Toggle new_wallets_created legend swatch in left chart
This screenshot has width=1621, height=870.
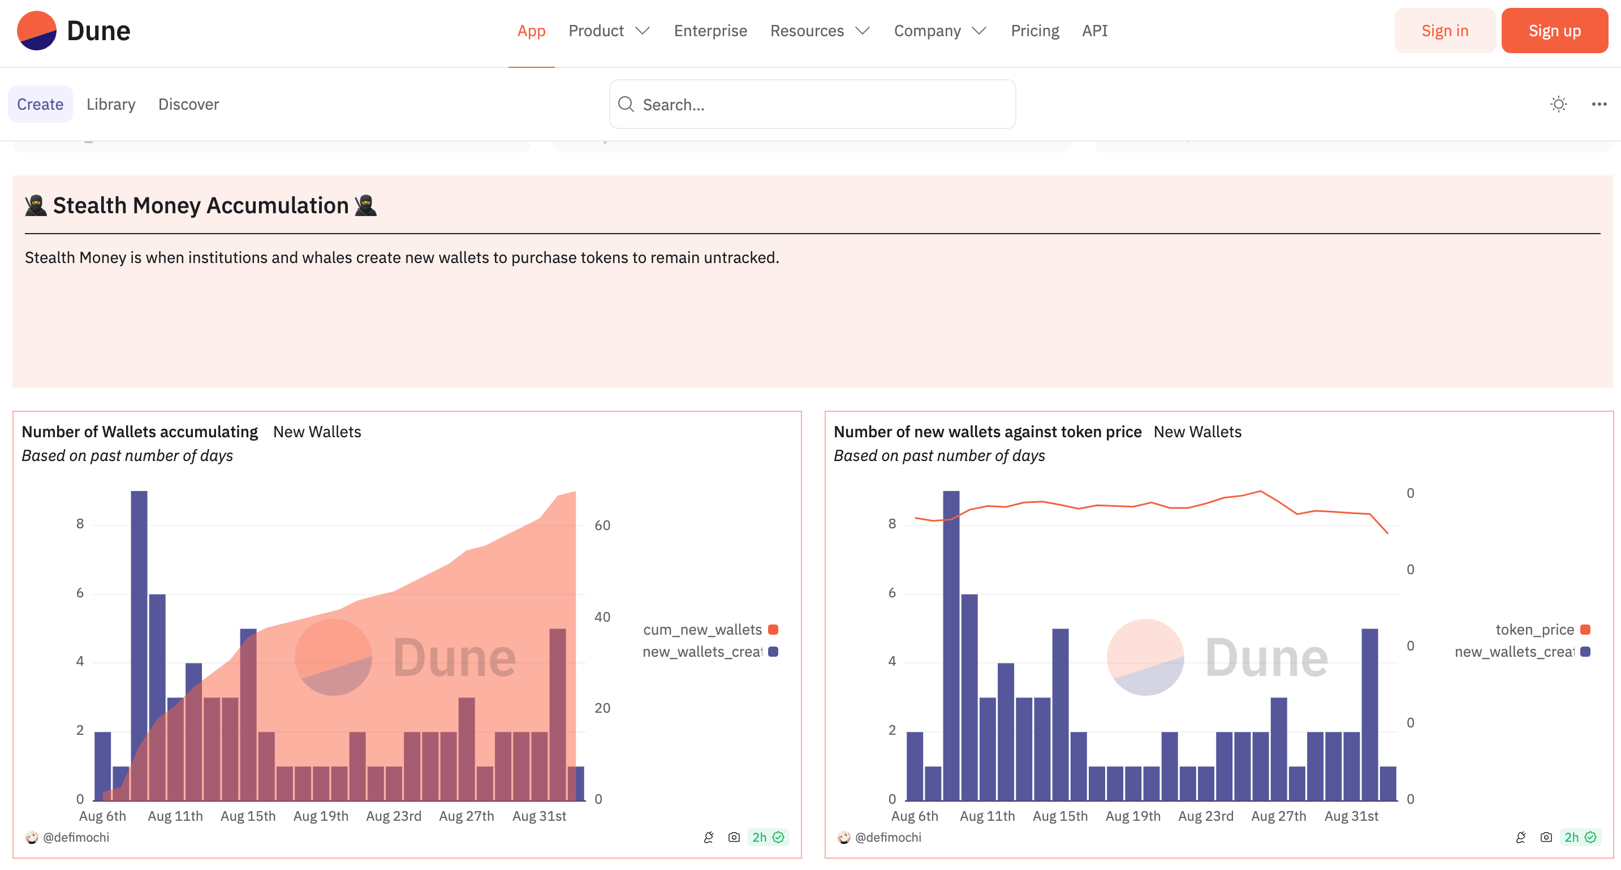773,652
